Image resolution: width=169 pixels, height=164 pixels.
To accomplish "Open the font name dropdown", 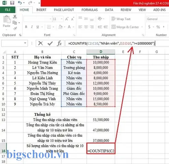I will click(x=50, y=19).
